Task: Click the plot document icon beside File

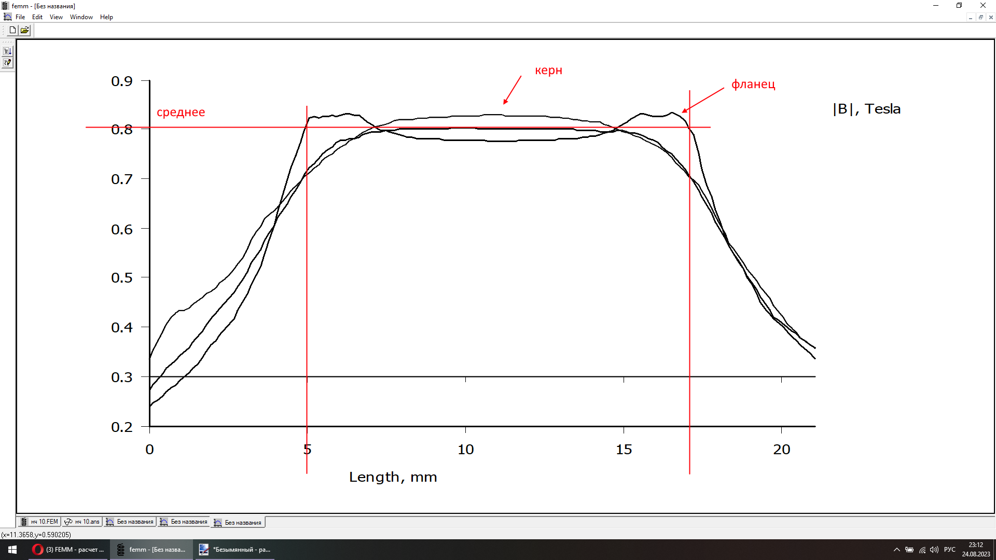Action: [x=7, y=17]
